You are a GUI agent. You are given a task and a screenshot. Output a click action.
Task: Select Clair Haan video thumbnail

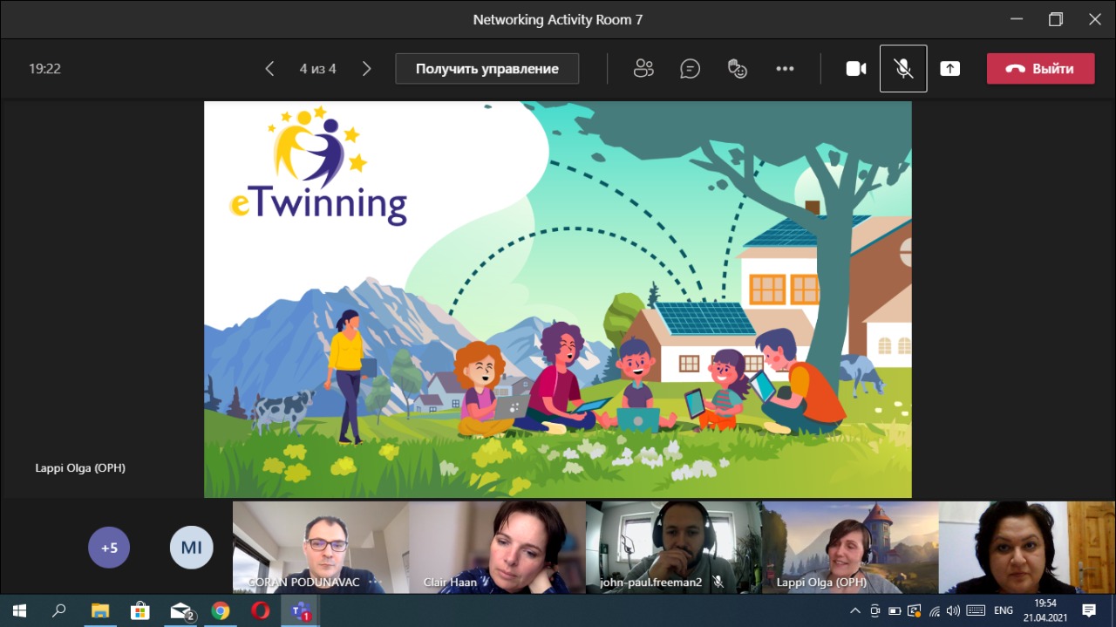497,547
